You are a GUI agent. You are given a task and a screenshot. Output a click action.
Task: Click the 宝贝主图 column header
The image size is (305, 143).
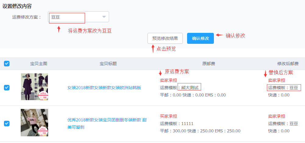(x=39, y=64)
